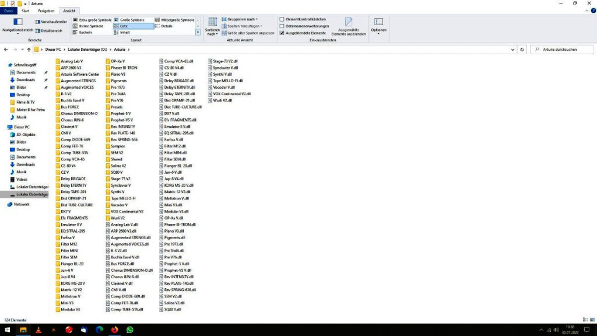Switch to the Start ribbon tab
This screenshot has width=597, height=336.
(x=26, y=11)
